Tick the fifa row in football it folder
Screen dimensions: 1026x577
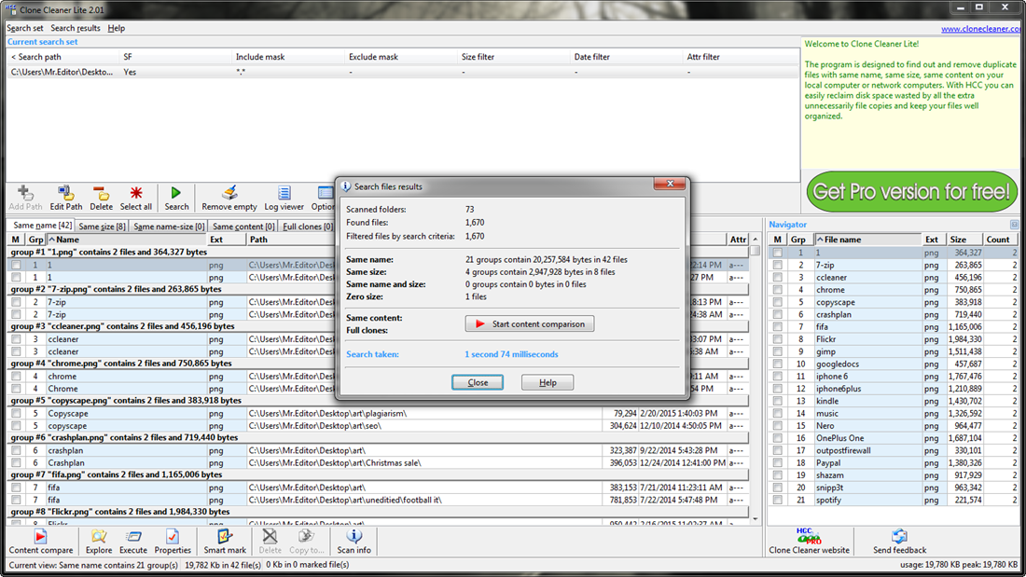(x=16, y=500)
